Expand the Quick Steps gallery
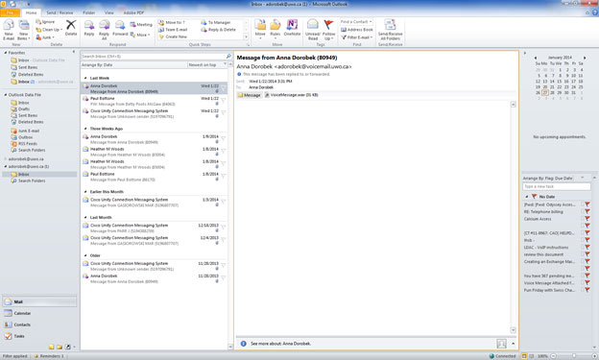Viewport: 599px width, 360px height. (246, 37)
